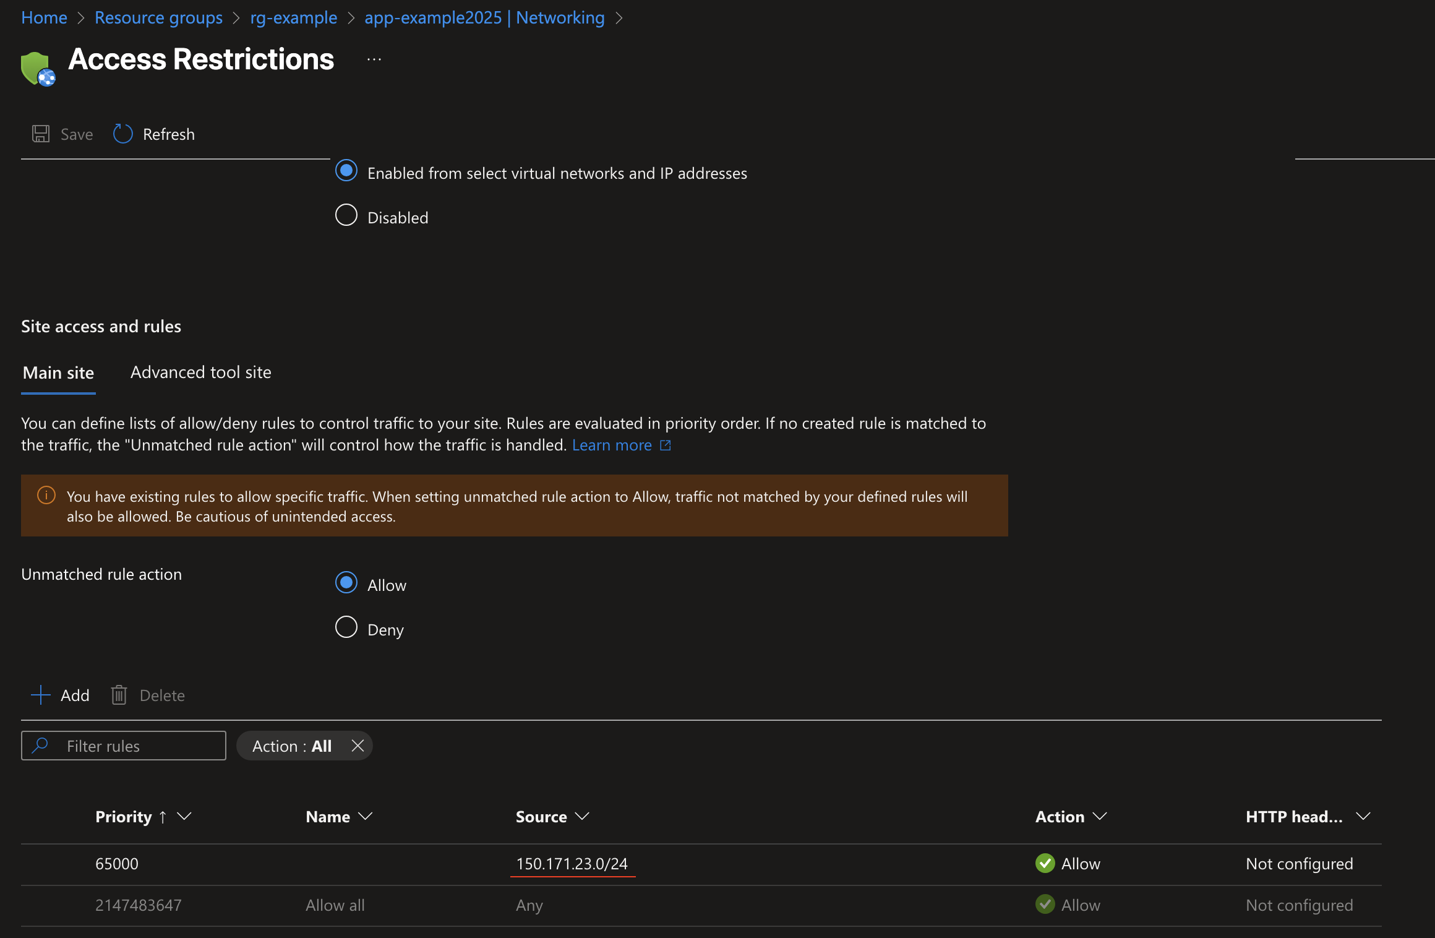
Task: Select the Main site tab
Action: pos(58,372)
